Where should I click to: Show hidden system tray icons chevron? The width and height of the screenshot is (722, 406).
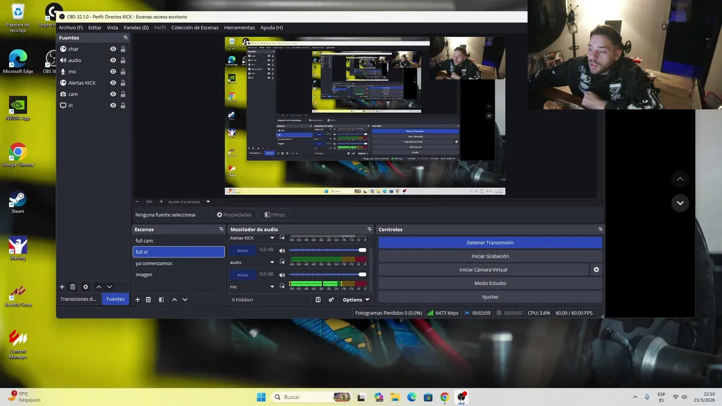pos(635,397)
